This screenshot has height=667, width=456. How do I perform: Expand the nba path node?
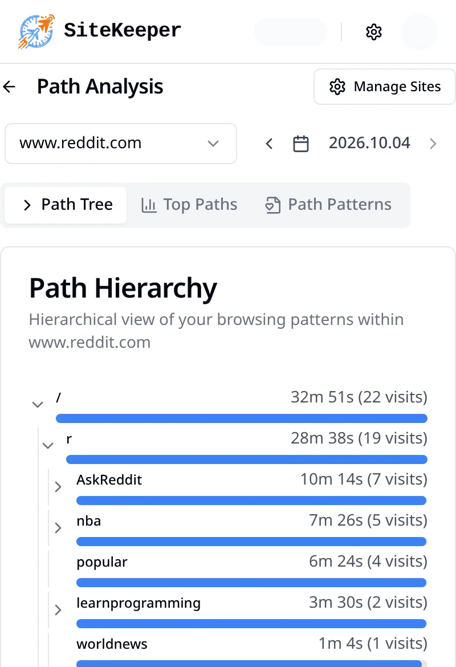tap(58, 528)
